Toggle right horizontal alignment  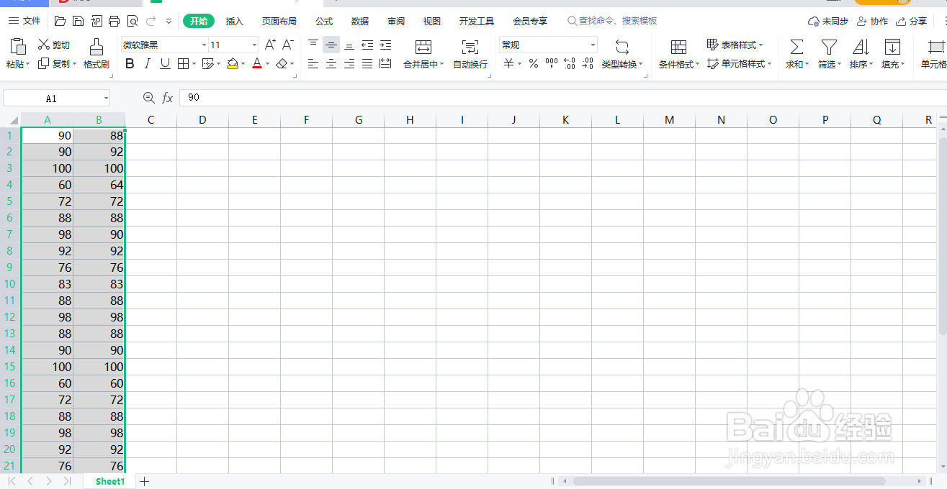coord(349,64)
